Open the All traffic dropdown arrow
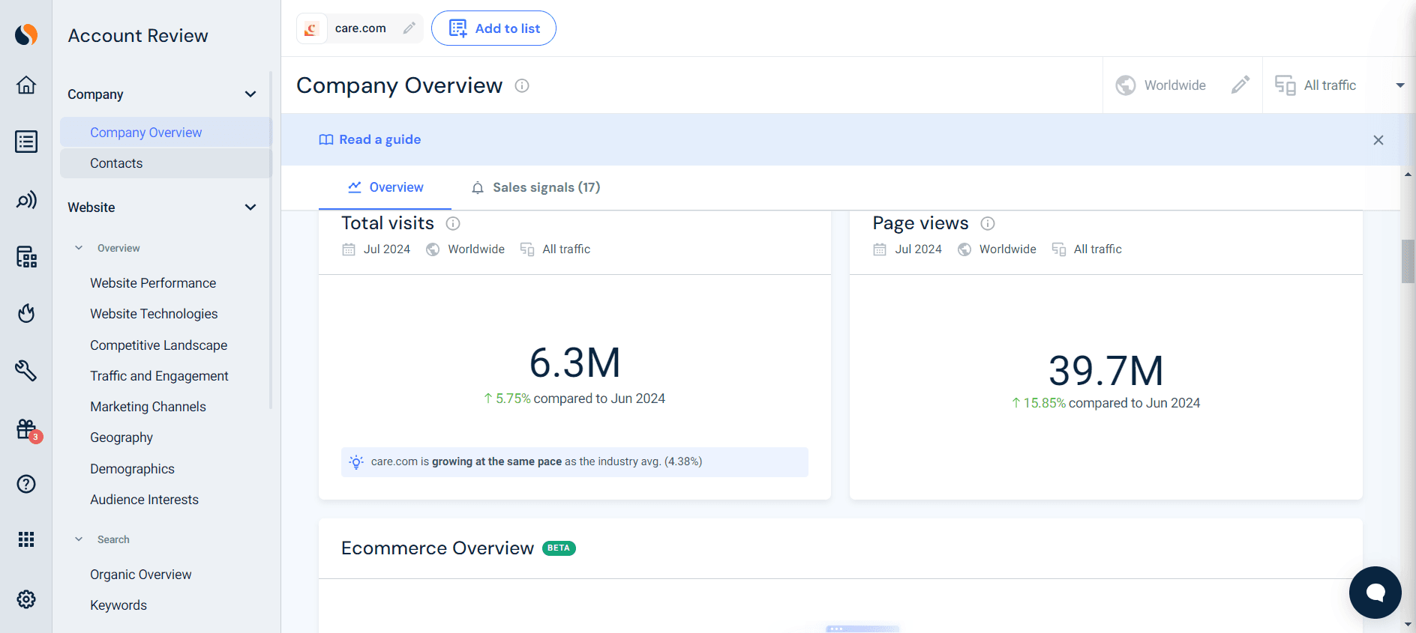Viewport: 1416px width, 633px height. tap(1399, 85)
